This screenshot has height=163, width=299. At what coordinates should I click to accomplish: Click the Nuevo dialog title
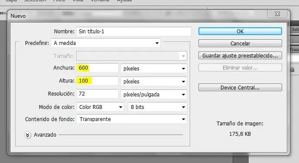[x=18, y=16]
